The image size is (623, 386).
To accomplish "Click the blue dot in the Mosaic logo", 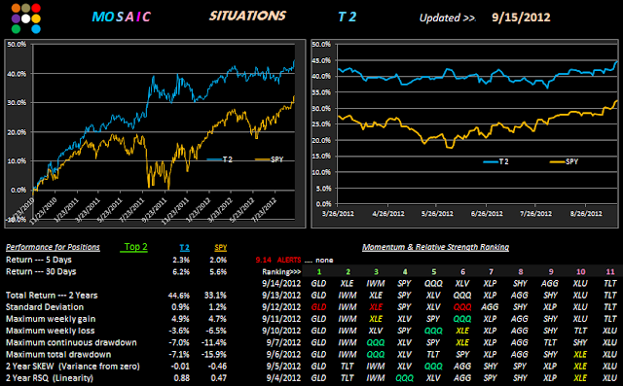I will (36, 29).
